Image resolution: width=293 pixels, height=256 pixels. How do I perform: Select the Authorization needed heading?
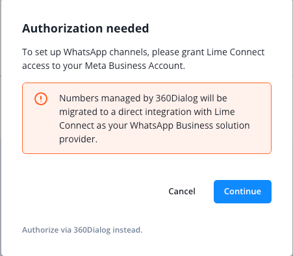coord(86,29)
